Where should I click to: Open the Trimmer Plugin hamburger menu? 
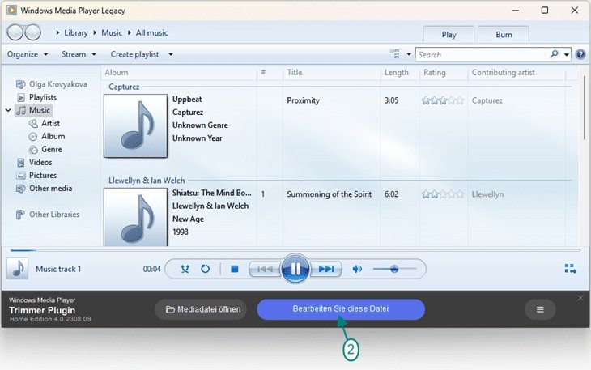coord(540,309)
